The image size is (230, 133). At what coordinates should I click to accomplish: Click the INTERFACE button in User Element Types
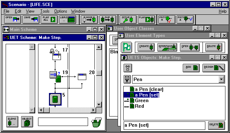[x=167, y=47]
